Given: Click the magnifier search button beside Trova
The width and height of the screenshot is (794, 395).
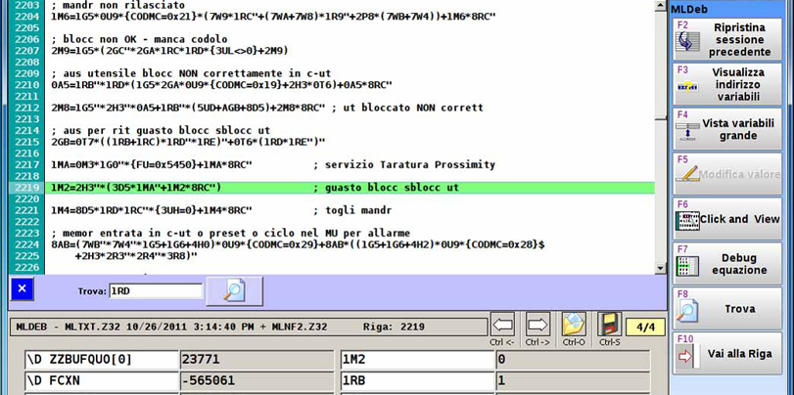Looking at the screenshot, I should point(234,290).
